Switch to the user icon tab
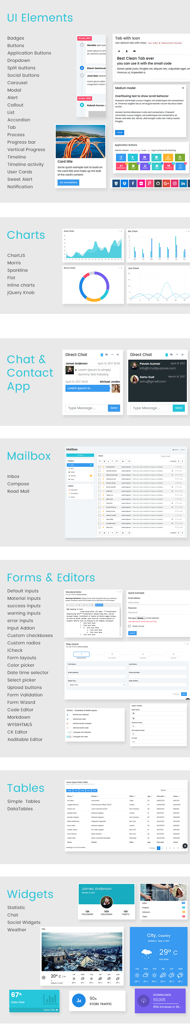Image resolution: width=190 pixels, height=1030 pixels. coord(127,51)
